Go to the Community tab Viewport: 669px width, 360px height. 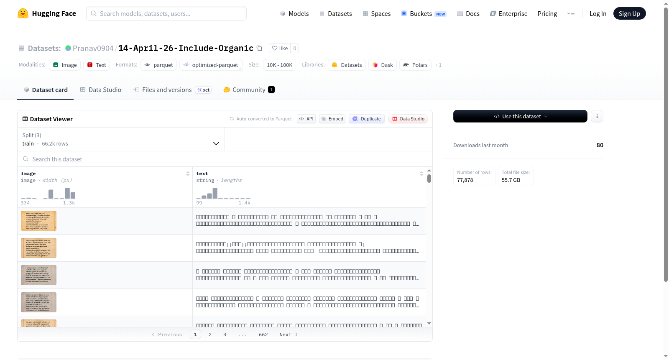coord(249,89)
